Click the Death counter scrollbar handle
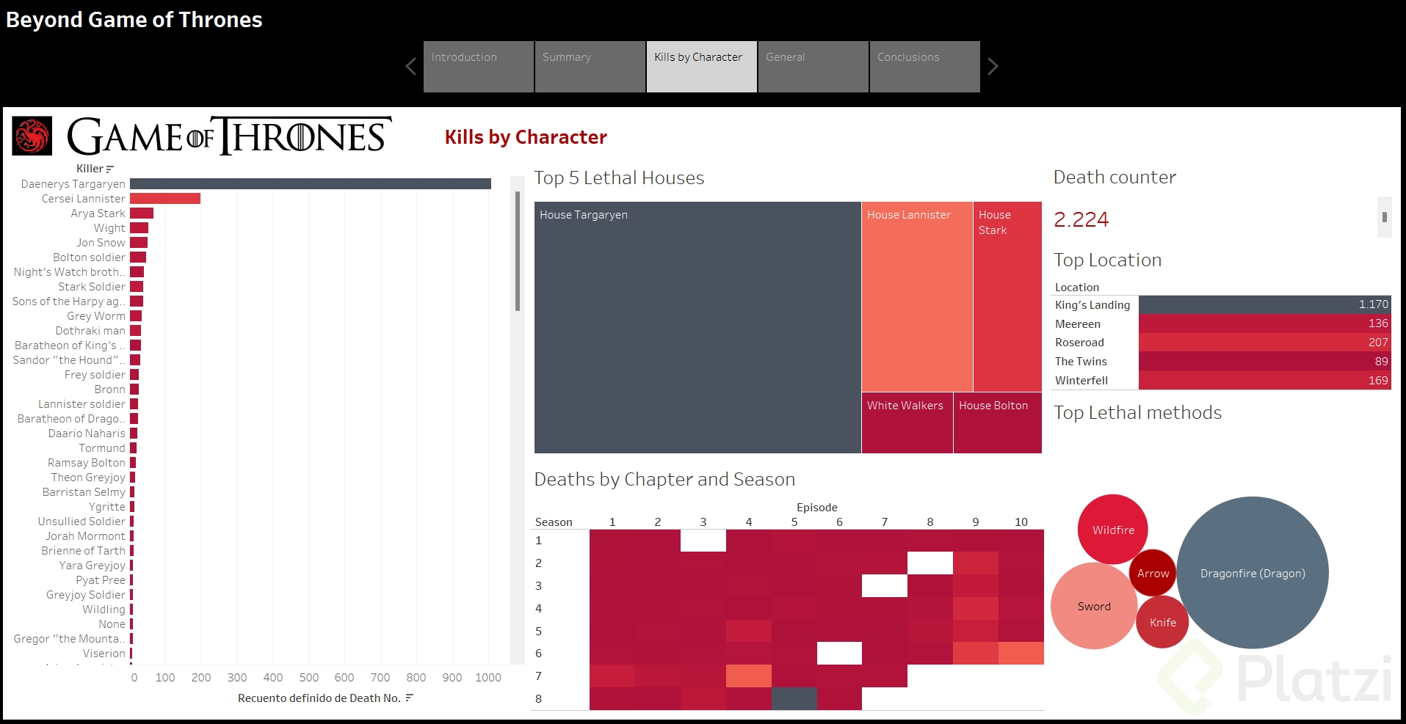Screen dimensions: 1406x724 tap(1384, 217)
